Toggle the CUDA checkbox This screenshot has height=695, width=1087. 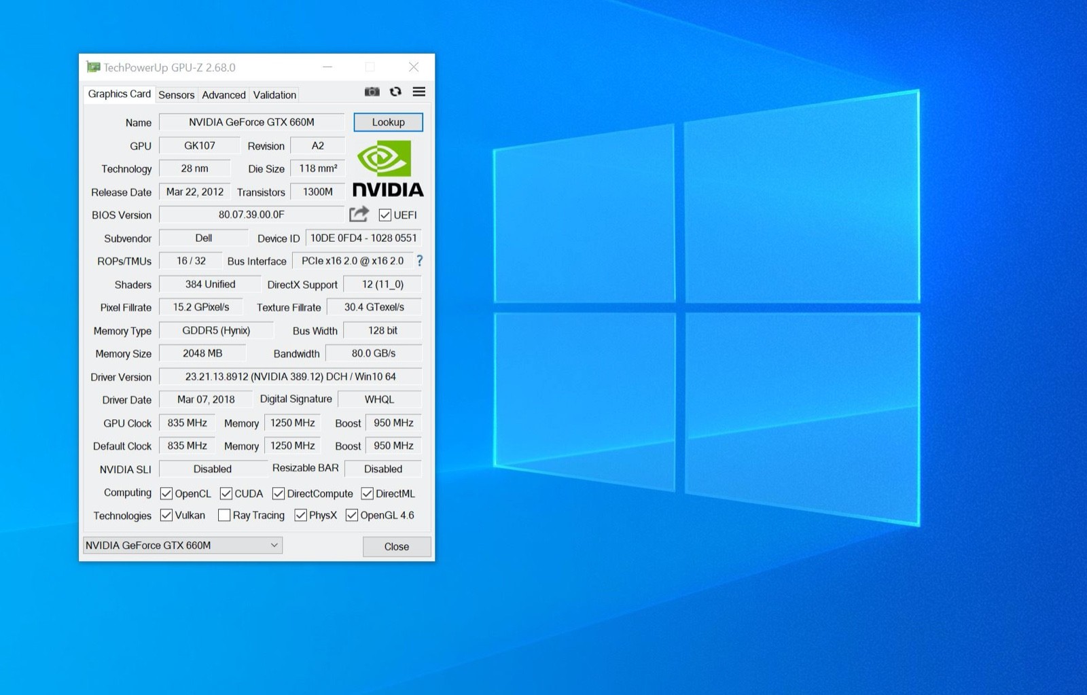pos(226,494)
